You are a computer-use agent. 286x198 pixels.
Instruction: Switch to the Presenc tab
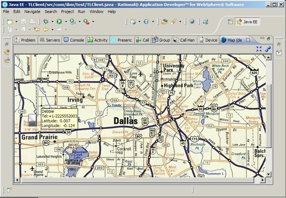pos(121,40)
